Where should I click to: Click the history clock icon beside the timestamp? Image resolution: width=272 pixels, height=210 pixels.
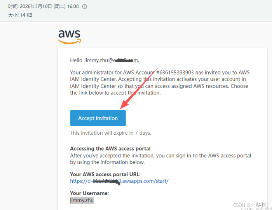click(x=84, y=7)
